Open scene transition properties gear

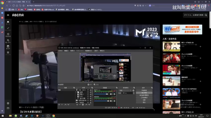(133, 90)
